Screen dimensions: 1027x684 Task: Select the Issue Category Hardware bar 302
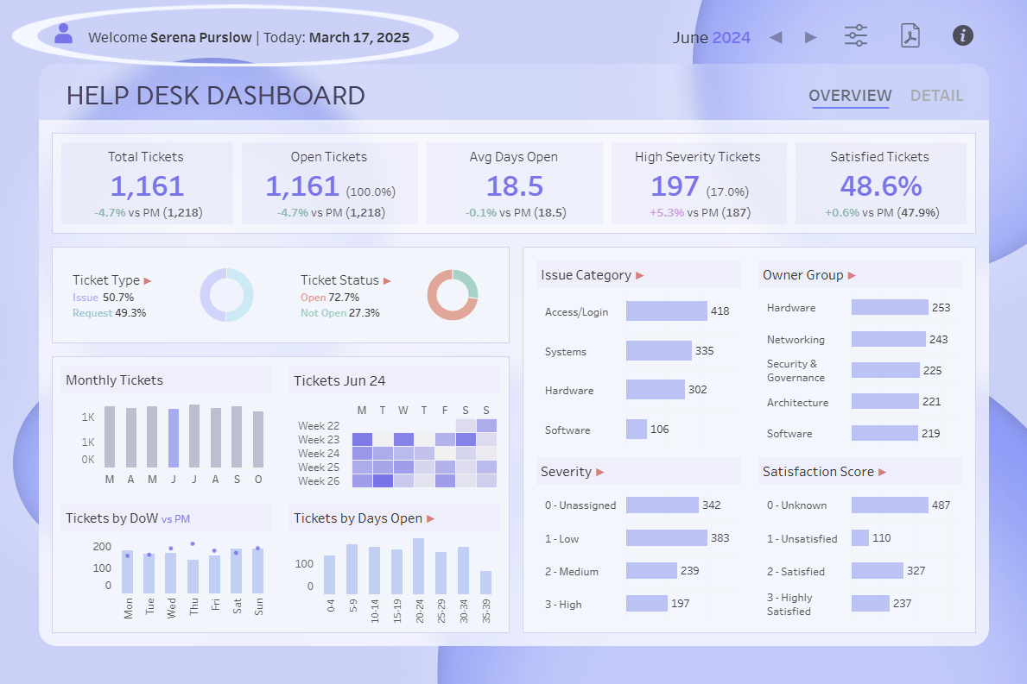[656, 389]
